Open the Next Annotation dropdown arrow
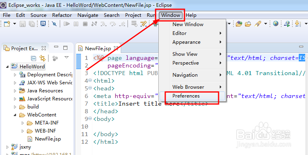This screenshot has width=308, height=155. (x=306, y=24)
